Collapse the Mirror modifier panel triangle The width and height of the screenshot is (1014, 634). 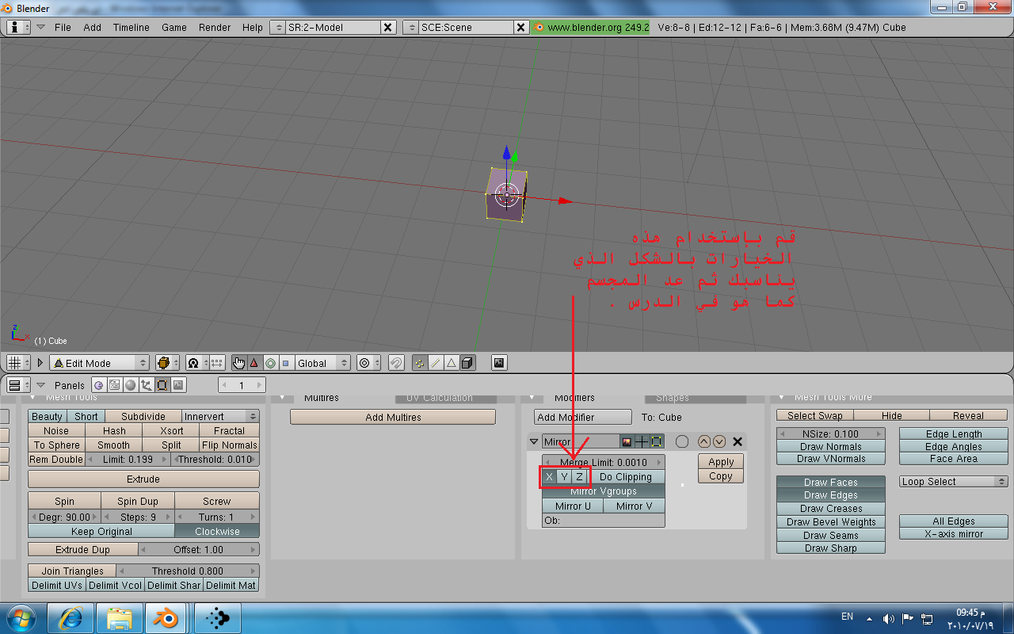534,441
